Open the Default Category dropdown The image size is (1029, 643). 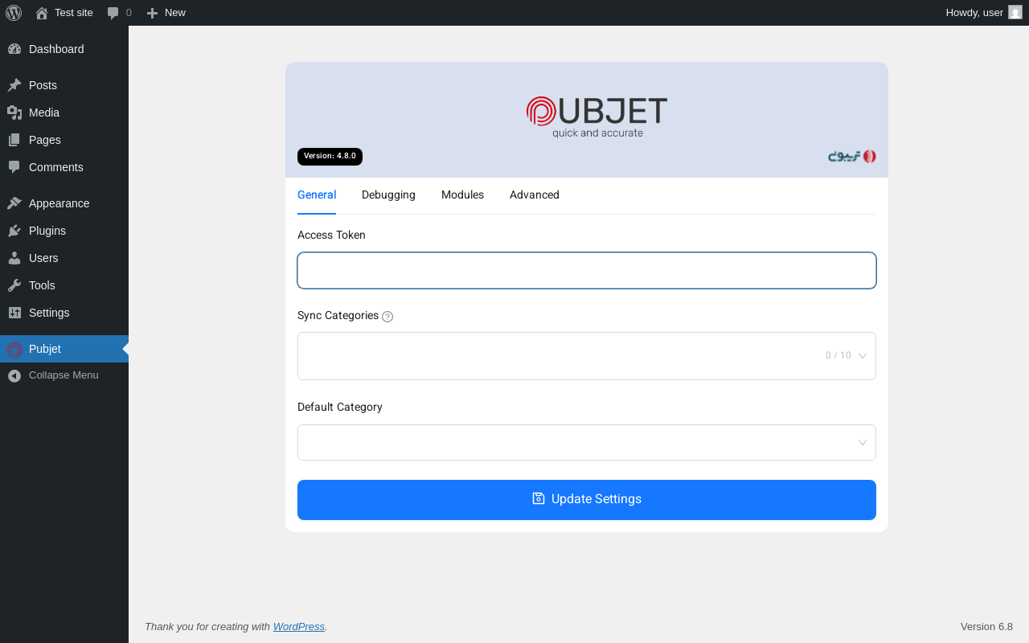587,443
